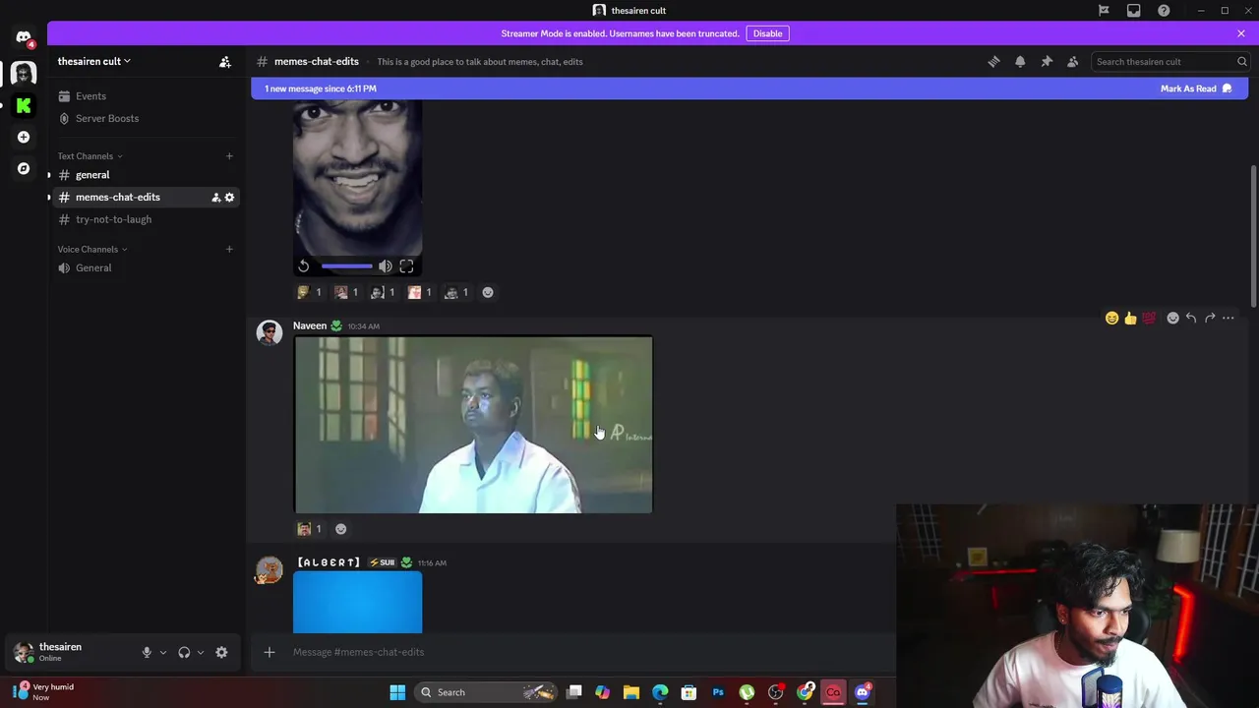1259x708 pixels.
Task: Toggle first reaction under top video
Action: point(309,292)
